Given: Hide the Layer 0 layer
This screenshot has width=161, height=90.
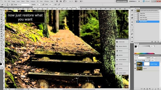Looking at the screenshot, I should point(135,68).
